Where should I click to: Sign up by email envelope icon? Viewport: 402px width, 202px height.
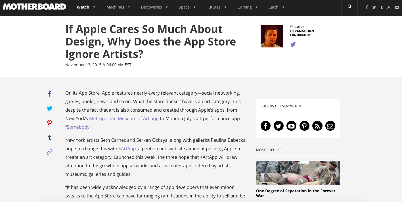330,126
